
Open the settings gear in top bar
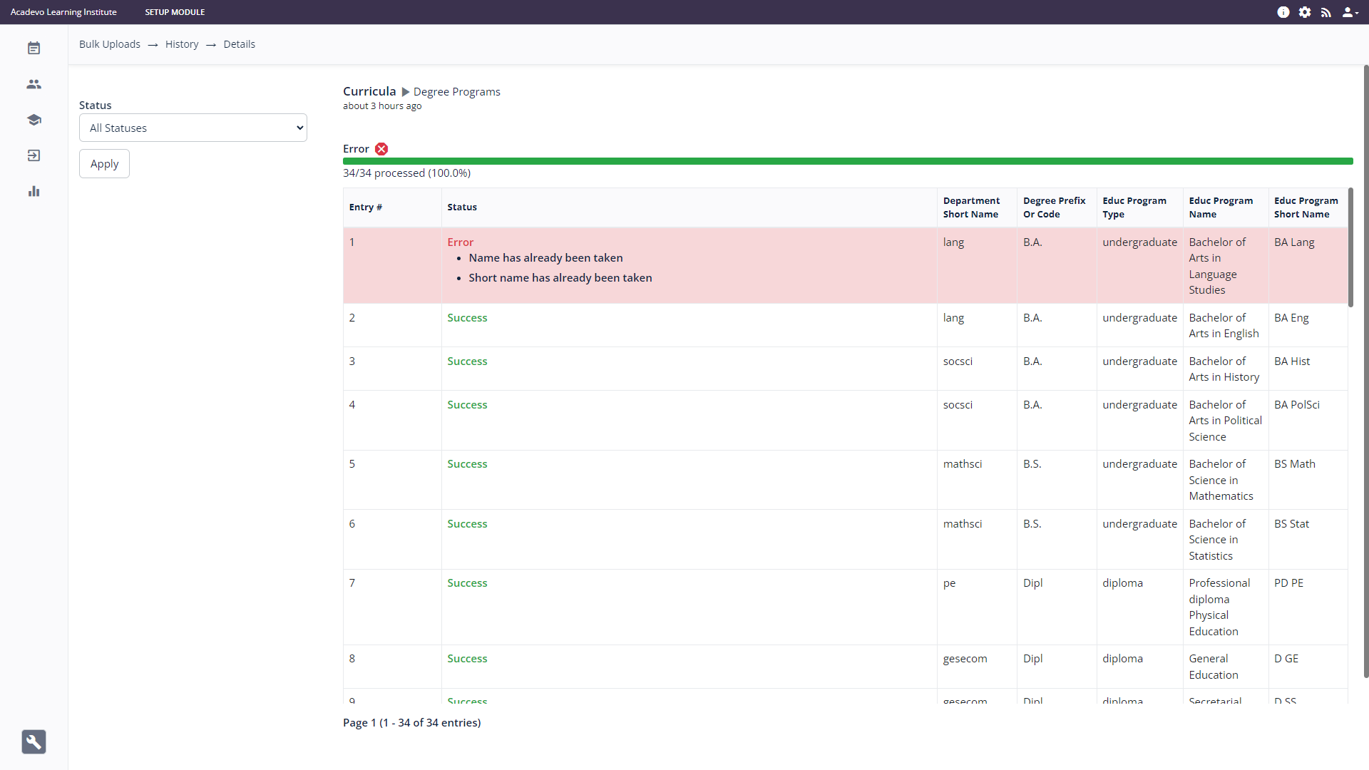(x=1304, y=12)
